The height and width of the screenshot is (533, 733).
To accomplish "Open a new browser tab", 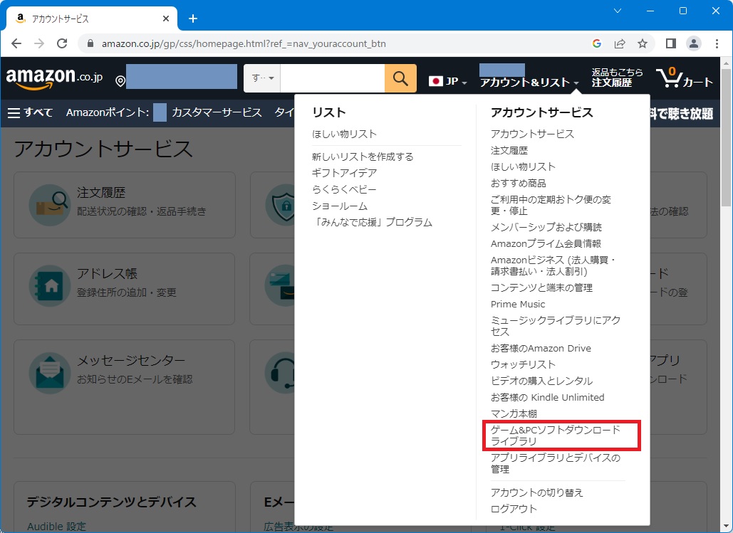I will pyautogui.click(x=193, y=19).
